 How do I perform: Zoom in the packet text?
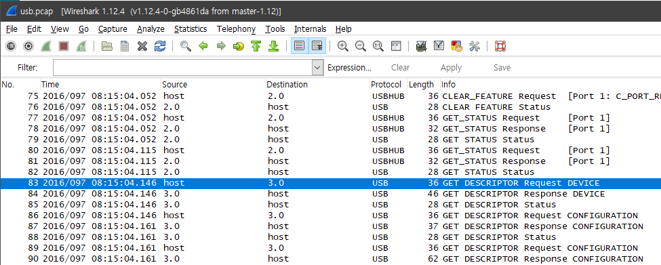343,46
